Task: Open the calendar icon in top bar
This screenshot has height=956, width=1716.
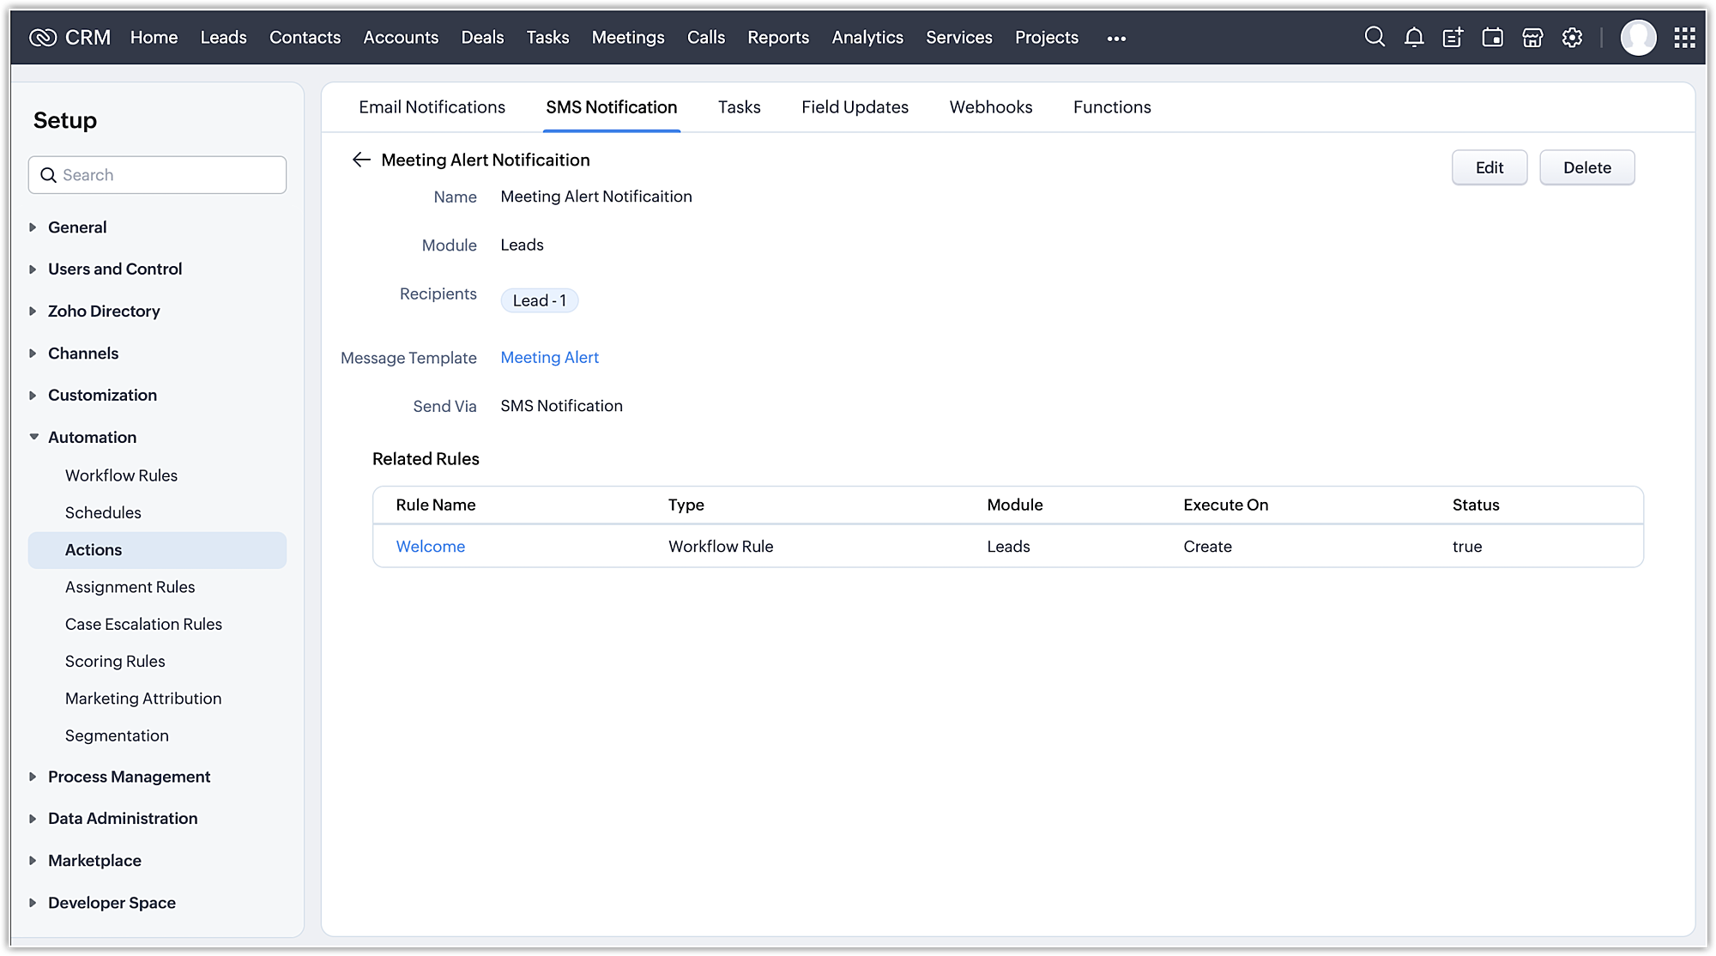Action: click(1493, 37)
